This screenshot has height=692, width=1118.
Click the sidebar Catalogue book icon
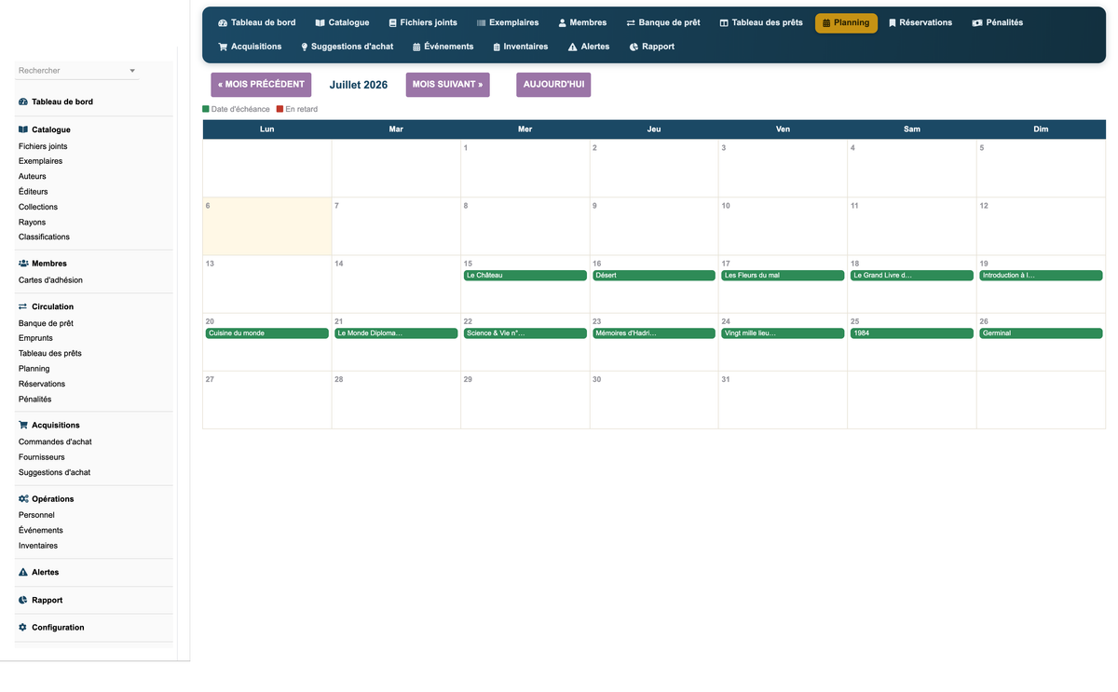[x=23, y=129]
